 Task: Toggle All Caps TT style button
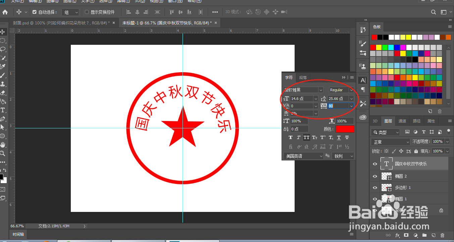pyautogui.click(x=306, y=137)
